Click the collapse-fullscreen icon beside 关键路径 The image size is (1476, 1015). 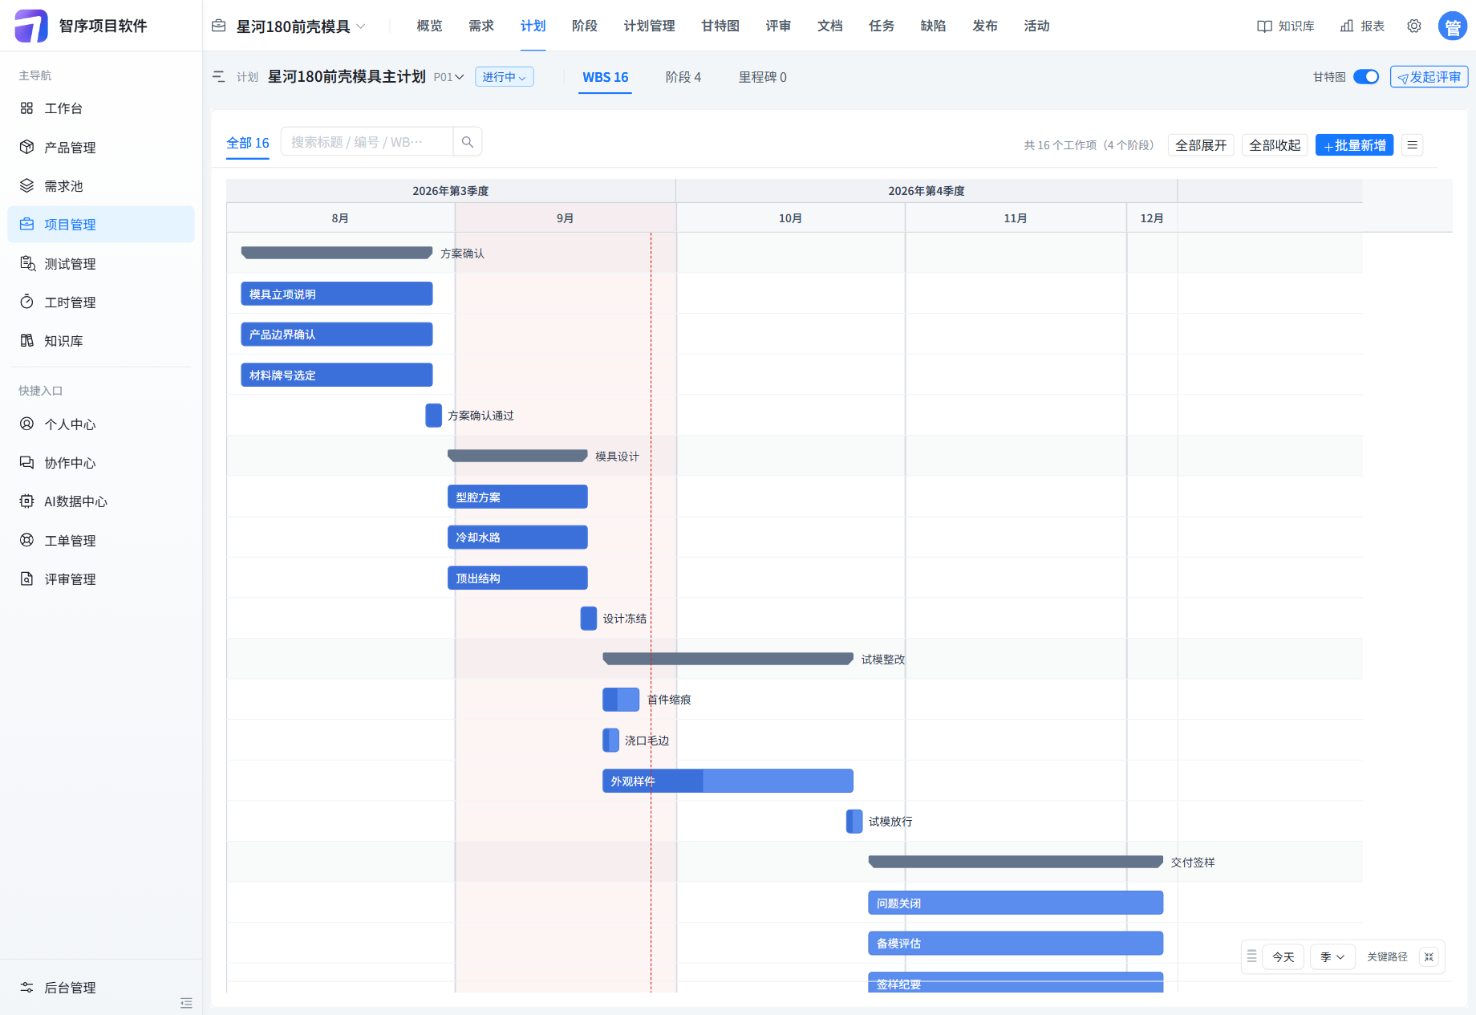pos(1429,956)
